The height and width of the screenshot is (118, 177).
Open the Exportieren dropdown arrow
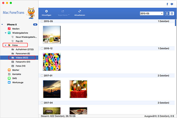coord(69,15)
